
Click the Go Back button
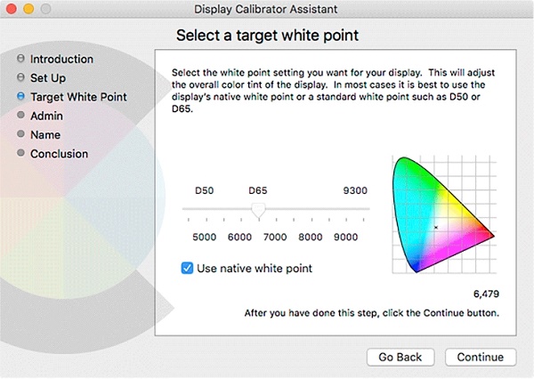[x=400, y=357]
